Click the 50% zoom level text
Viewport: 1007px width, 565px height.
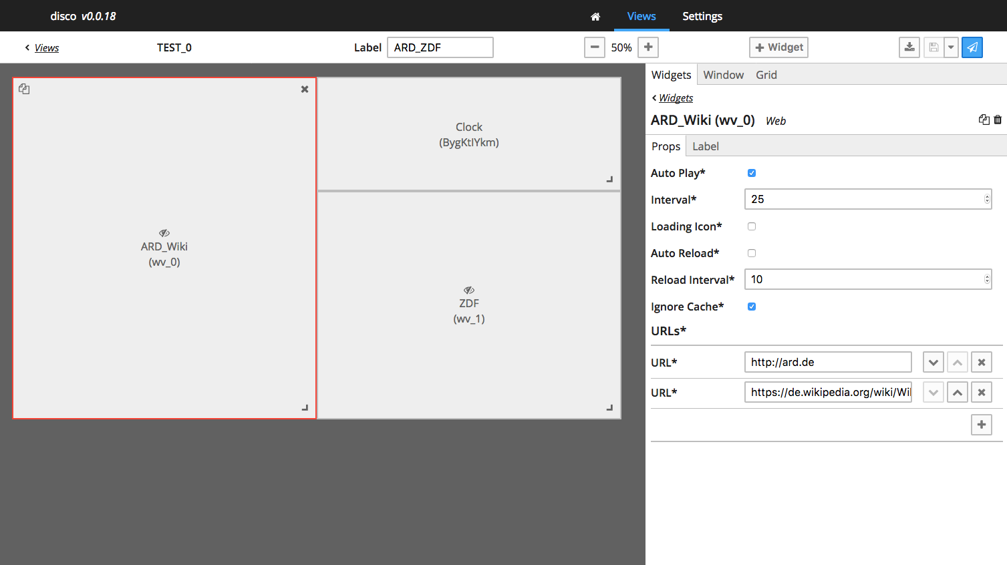tap(621, 47)
